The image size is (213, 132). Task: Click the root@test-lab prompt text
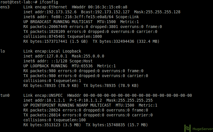[16, 2]
